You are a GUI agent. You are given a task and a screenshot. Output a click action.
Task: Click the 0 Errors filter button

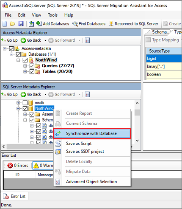coord(18,165)
